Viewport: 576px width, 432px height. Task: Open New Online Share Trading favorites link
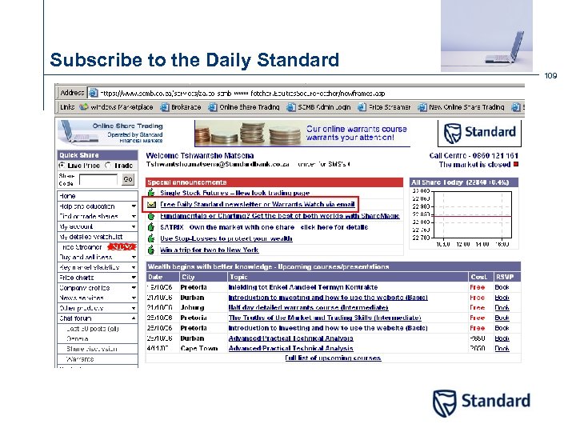click(x=461, y=107)
